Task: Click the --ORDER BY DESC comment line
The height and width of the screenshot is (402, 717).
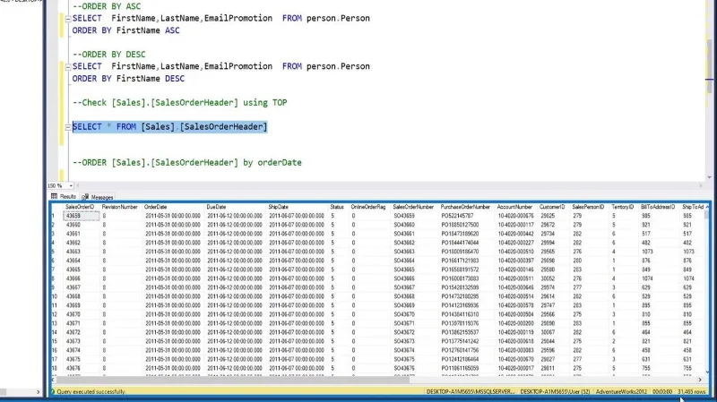Action: tap(108, 55)
